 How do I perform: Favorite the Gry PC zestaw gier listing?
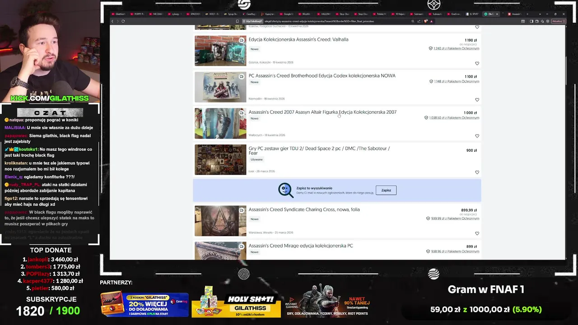tap(477, 172)
